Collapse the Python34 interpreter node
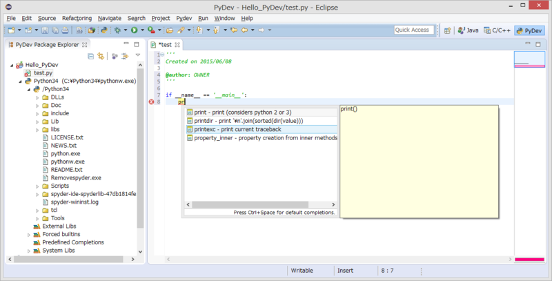This screenshot has height=281, width=552. coord(21,81)
